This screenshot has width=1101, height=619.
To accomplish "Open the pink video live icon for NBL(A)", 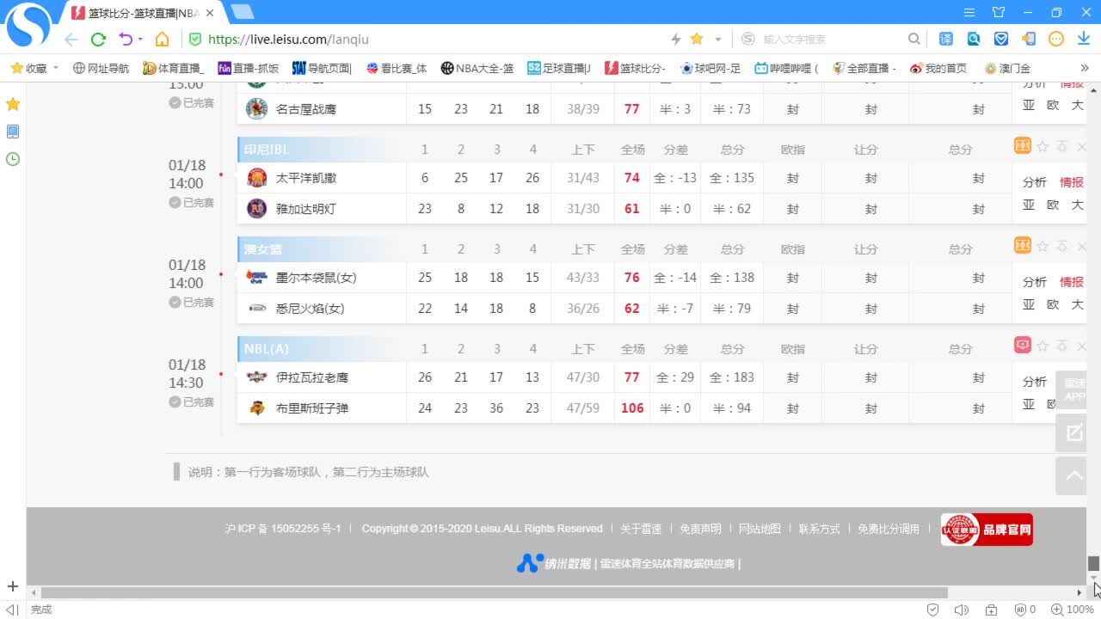I will (1022, 346).
